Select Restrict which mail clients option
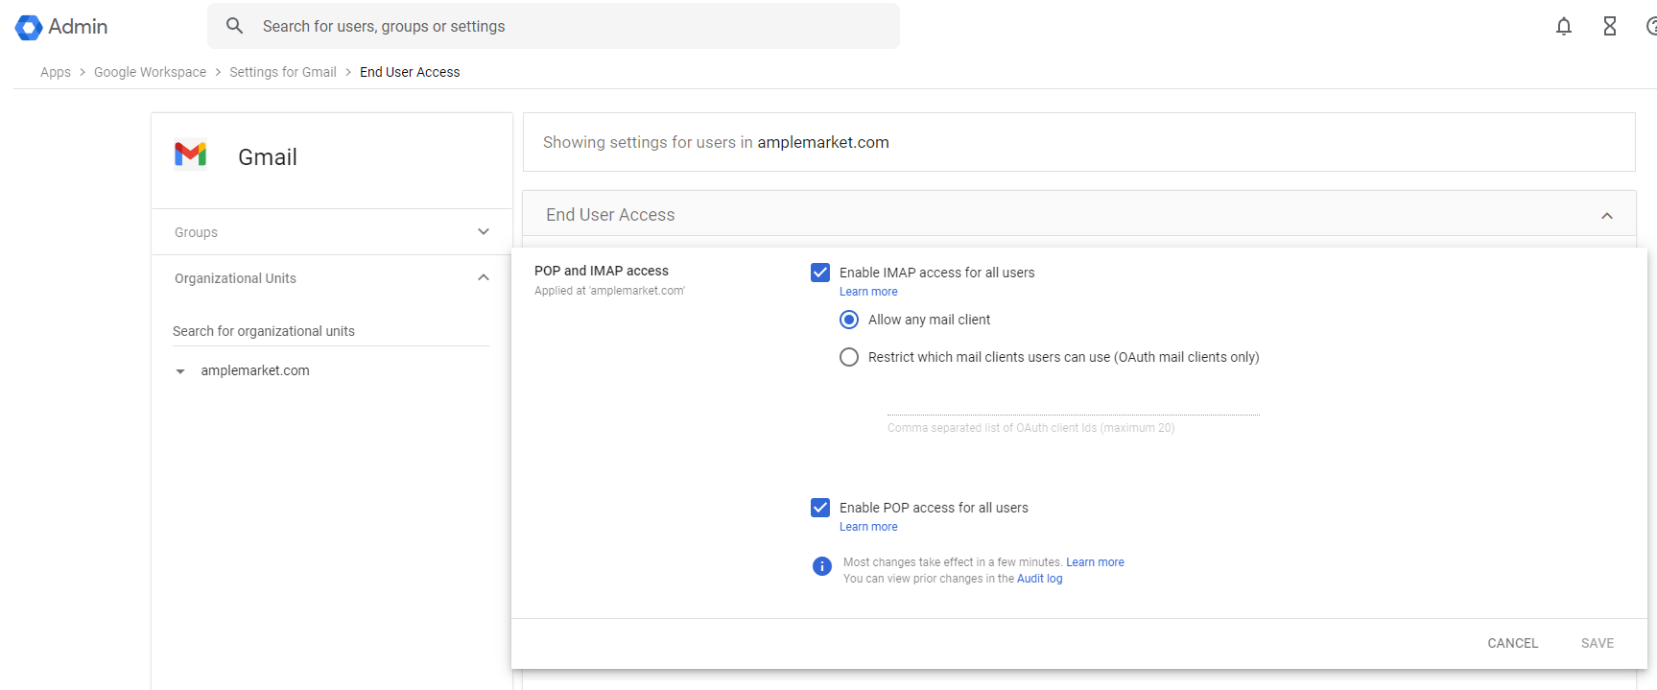The width and height of the screenshot is (1657, 690). (x=849, y=357)
